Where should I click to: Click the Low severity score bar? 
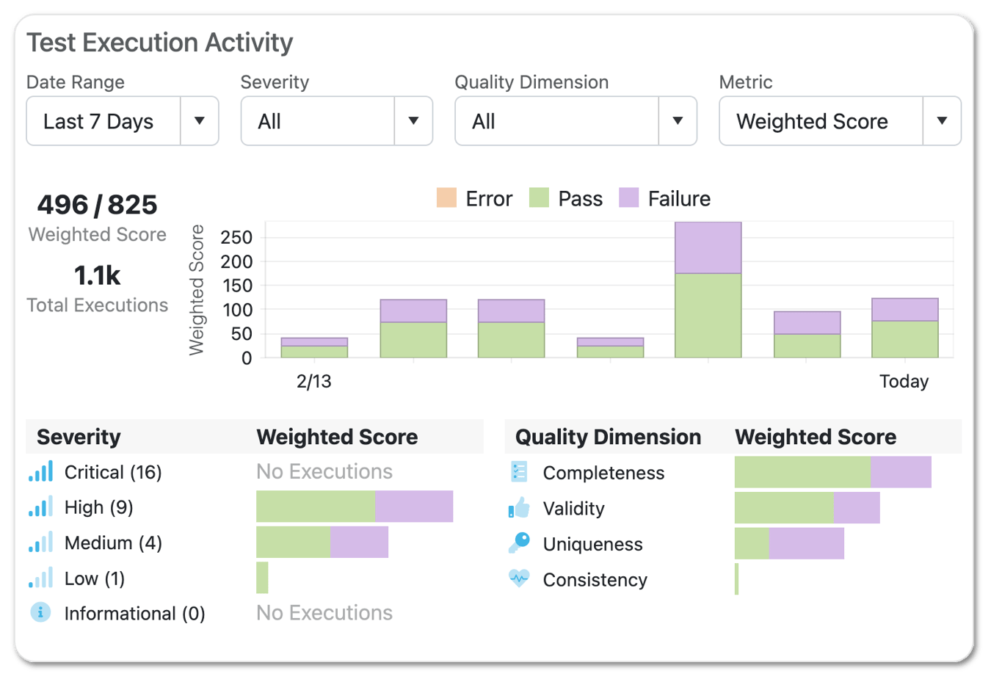262,578
